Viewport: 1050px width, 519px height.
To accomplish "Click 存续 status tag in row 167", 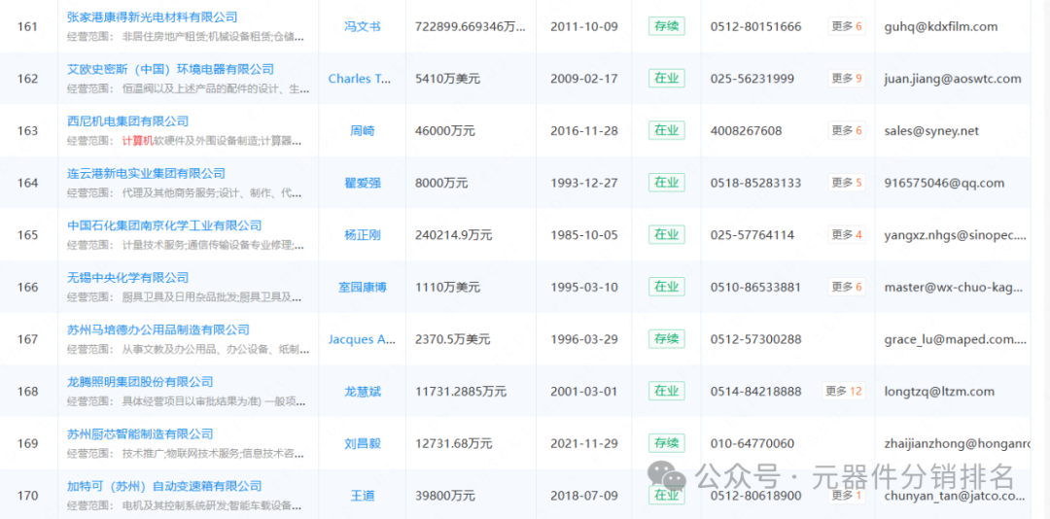I will point(666,339).
